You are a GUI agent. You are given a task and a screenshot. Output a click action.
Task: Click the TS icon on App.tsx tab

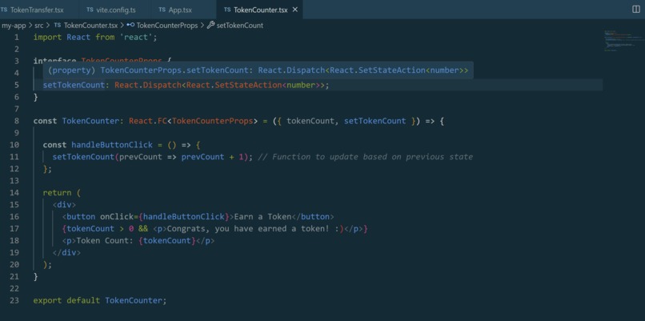coord(162,10)
